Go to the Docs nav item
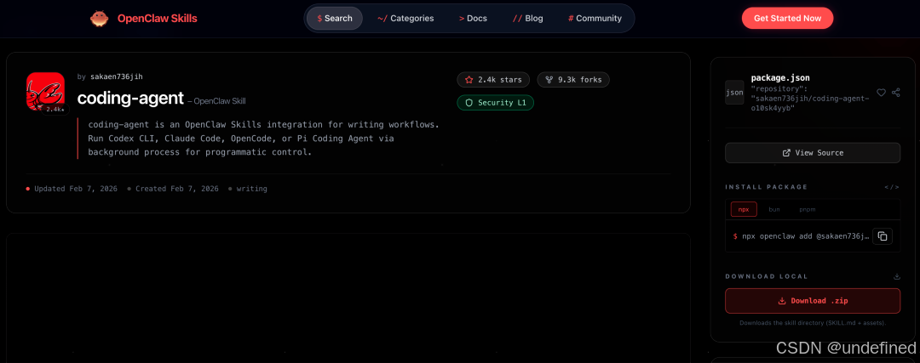The height and width of the screenshot is (363, 920). click(x=473, y=18)
